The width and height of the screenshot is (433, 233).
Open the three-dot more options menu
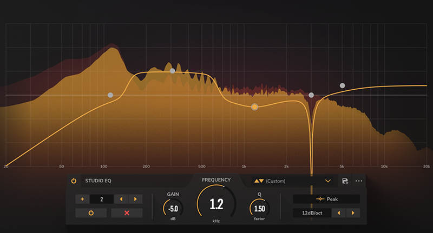tap(359, 181)
